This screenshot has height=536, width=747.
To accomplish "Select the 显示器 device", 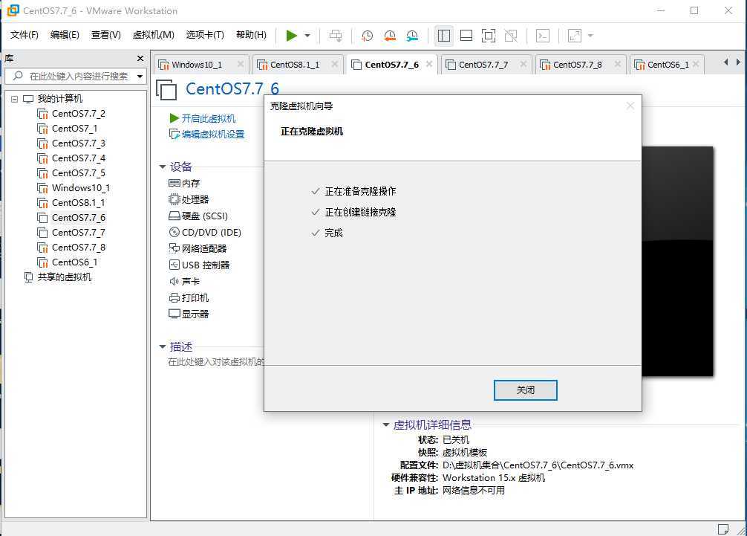I will pos(189,314).
